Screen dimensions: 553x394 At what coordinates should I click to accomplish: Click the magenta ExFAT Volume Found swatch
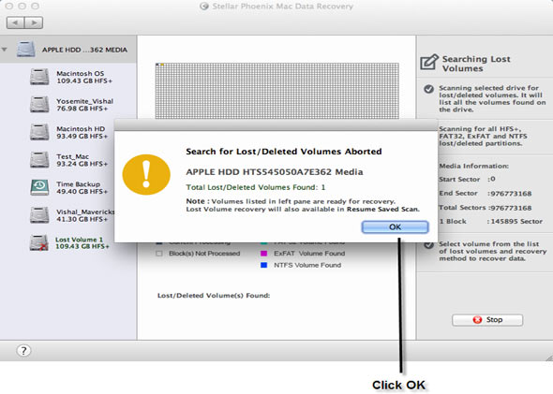tap(263, 254)
